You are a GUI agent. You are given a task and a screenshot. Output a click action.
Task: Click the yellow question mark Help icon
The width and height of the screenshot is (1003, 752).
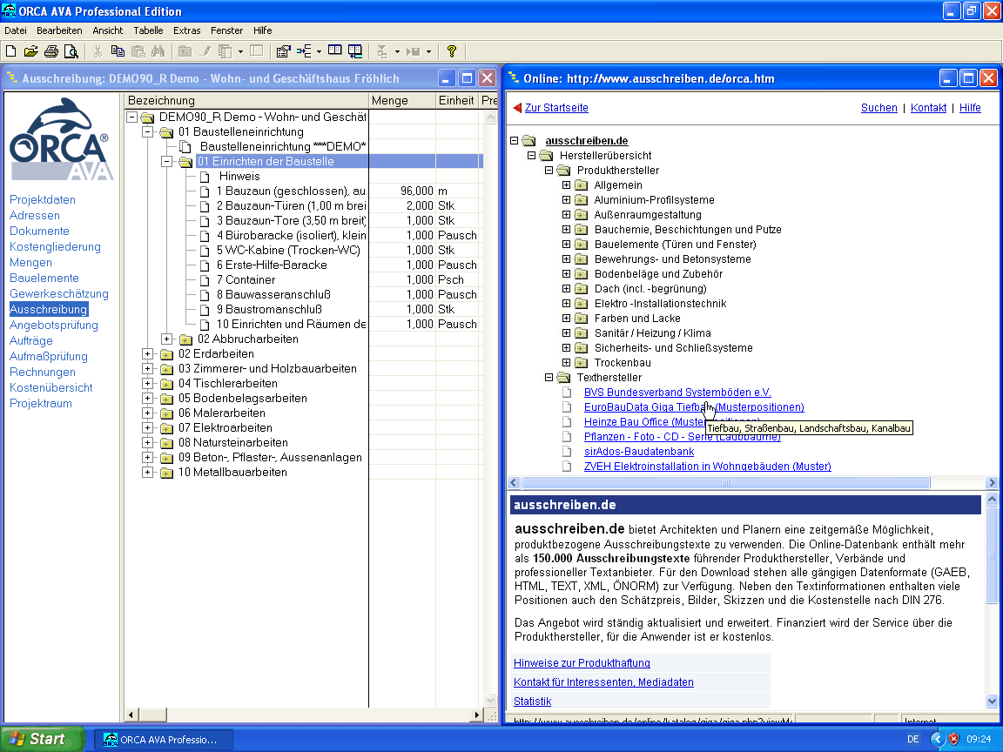click(x=451, y=51)
